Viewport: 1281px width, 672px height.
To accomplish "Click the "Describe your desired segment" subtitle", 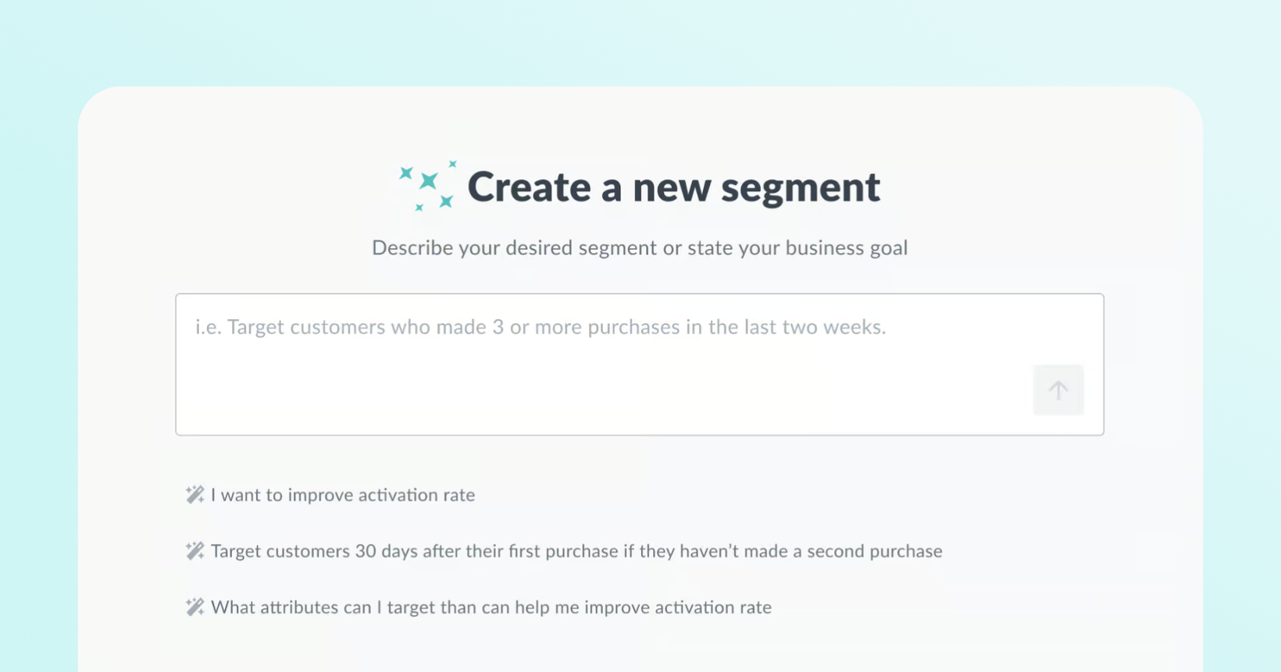I will [640, 247].
